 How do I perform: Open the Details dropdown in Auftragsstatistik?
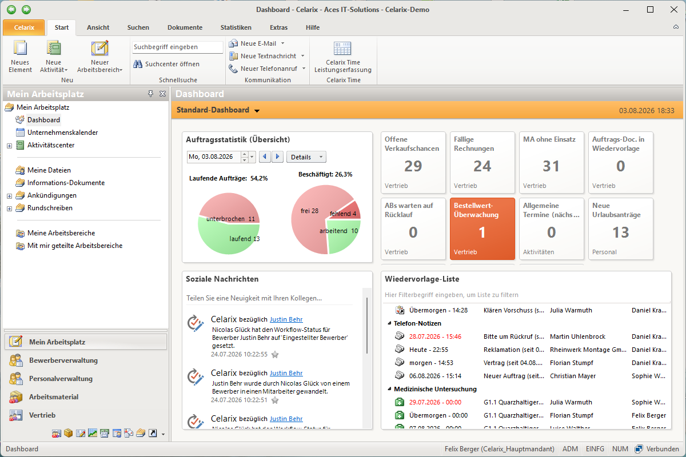point(306,157)
